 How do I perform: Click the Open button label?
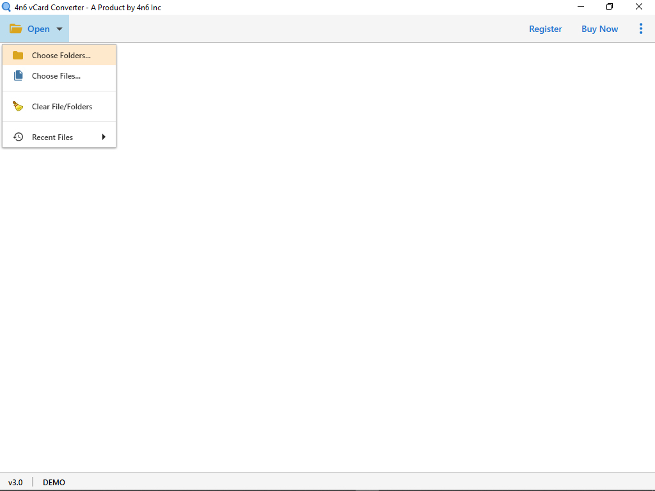pyautogui.click(x=38, y=29)
